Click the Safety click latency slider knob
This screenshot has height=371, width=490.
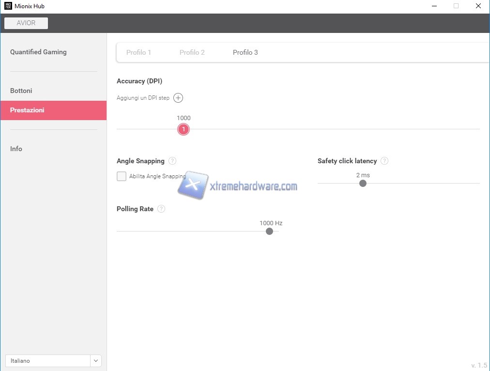tap(363, 184)
